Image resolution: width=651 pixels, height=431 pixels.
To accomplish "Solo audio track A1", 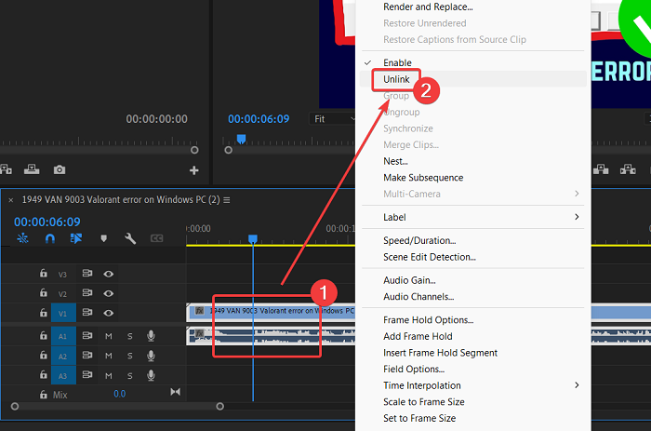I will (x=130, y=336).
